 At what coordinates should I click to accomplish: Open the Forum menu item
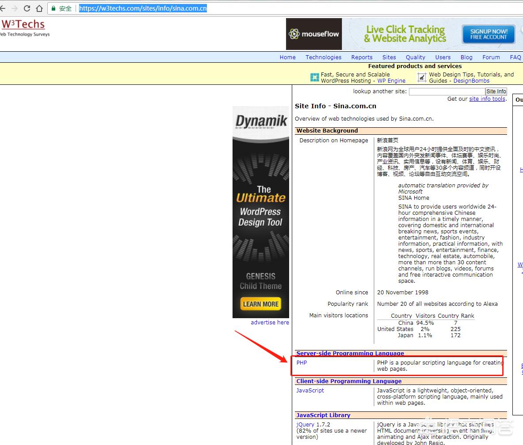pos(491,57)
